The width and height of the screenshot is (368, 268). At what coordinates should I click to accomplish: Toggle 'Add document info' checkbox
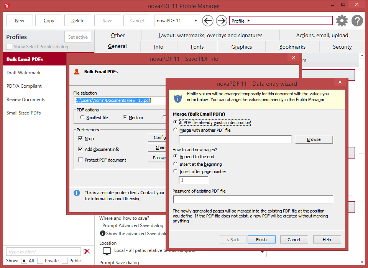click(x=80, y=149)
